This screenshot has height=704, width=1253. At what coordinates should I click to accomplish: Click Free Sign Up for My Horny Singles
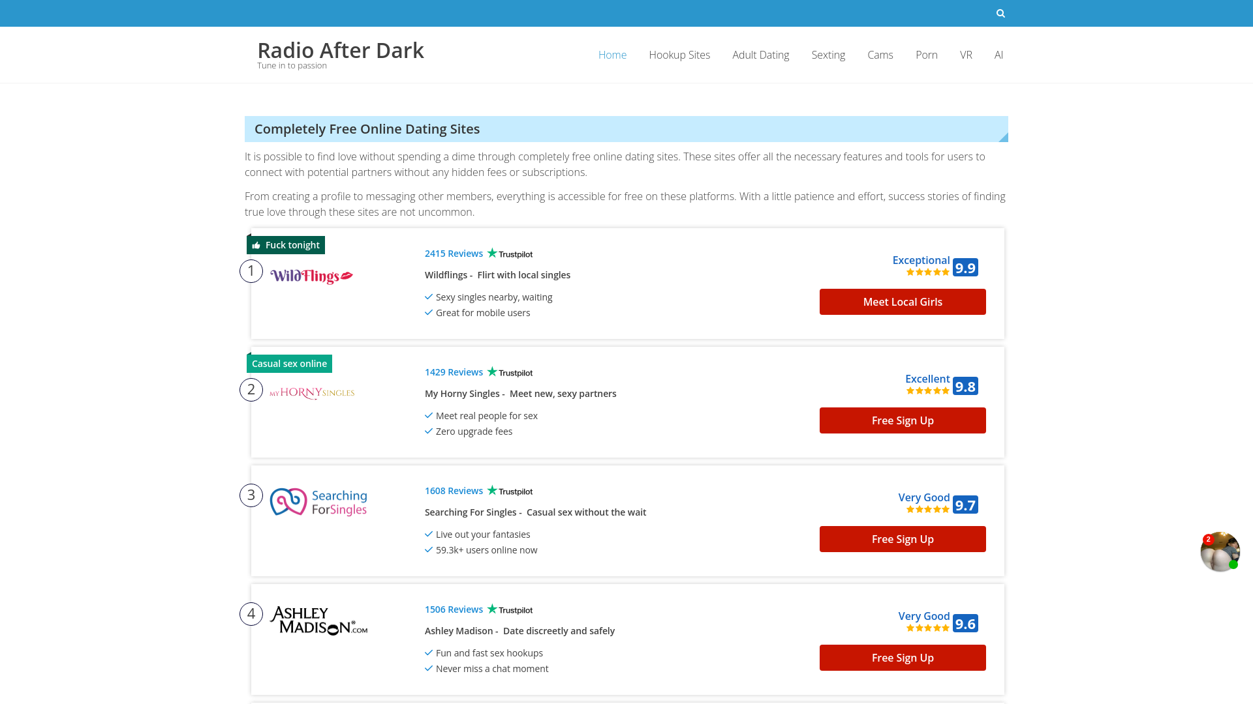[903, 420]
